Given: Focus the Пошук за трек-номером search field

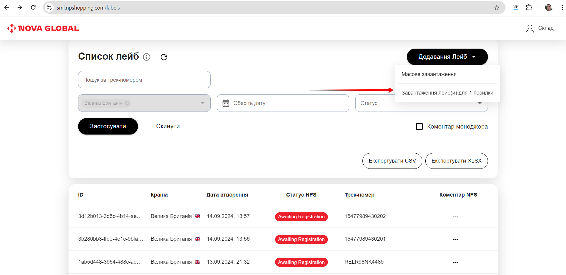Looking at the screenshot, I should tap(144, 80).
